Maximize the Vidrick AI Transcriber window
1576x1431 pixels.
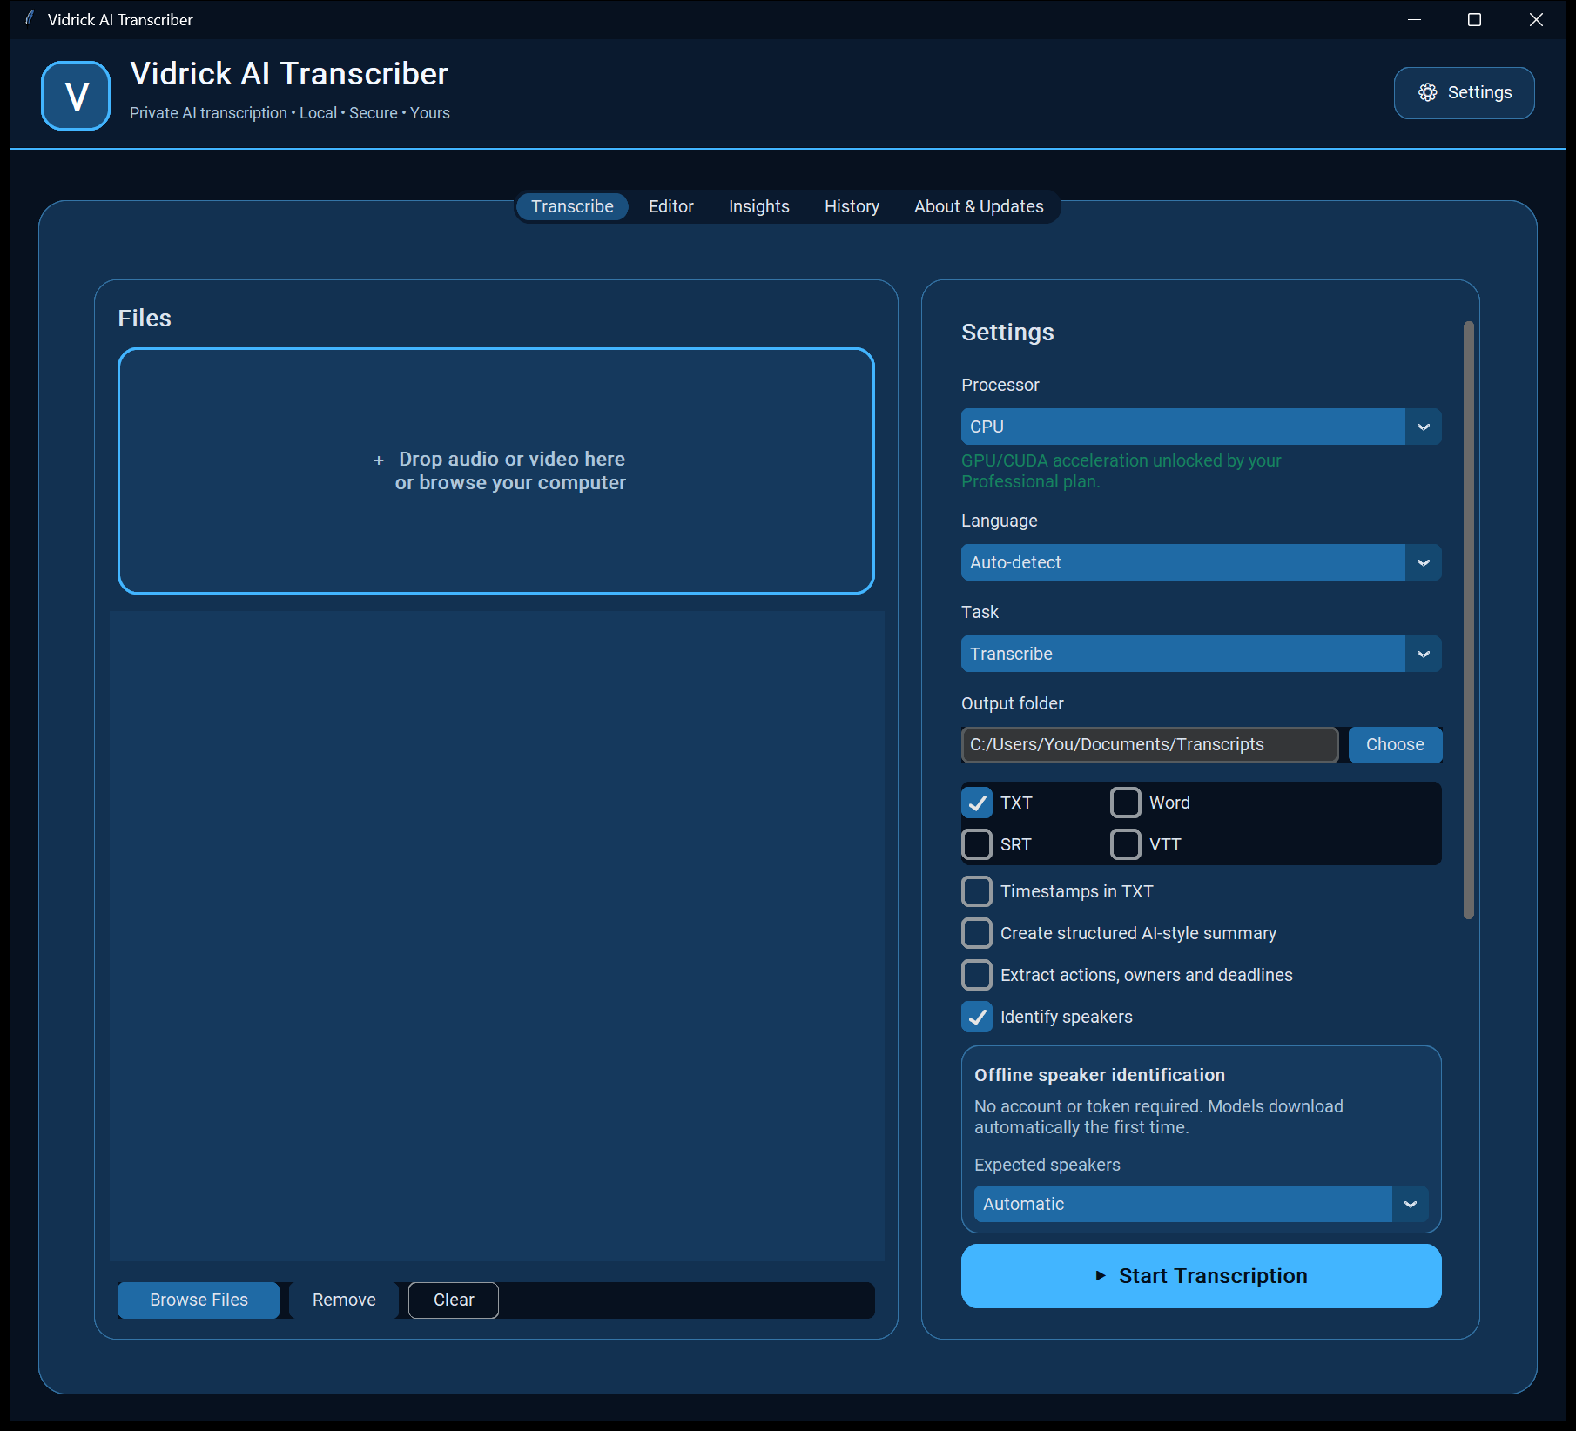pos(1474,19)
